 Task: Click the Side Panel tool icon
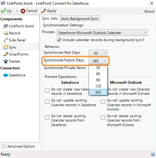coord(6,40)
